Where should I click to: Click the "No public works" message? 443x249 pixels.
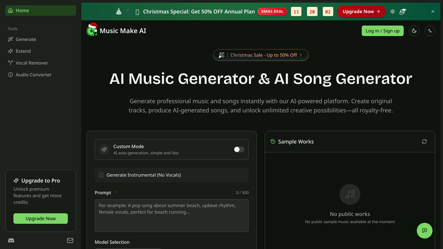point(350,214)
